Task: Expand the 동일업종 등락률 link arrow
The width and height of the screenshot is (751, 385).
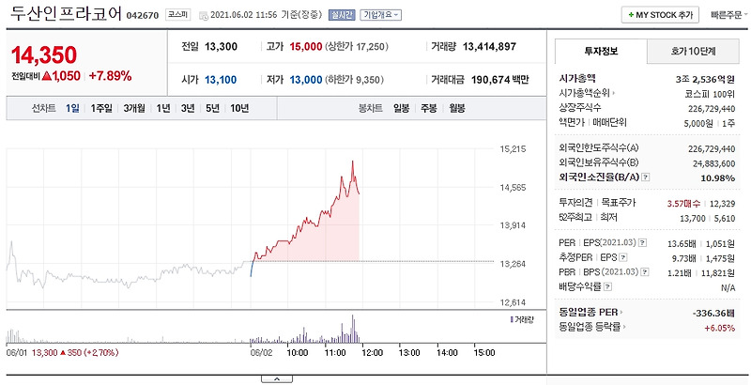Action: point(625,328)
